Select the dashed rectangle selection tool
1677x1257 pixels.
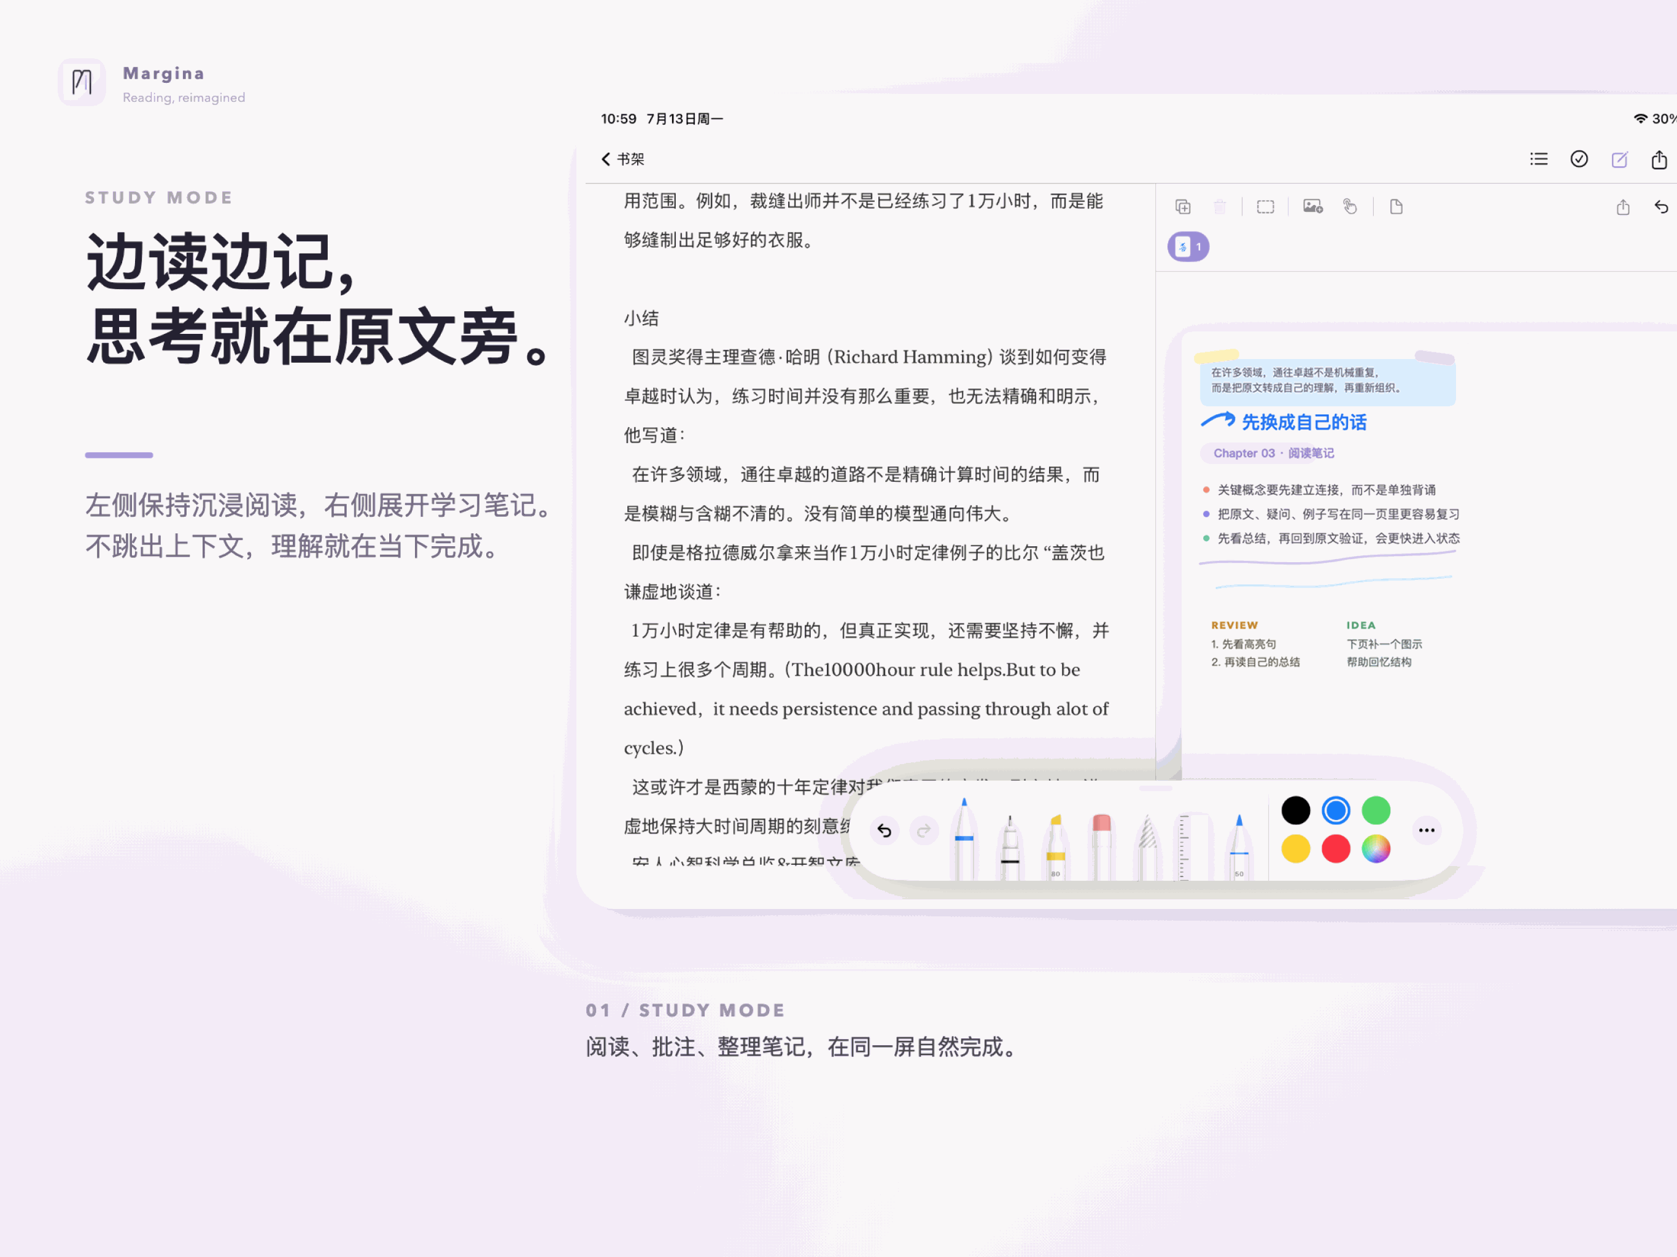(x=1265, y=207)
